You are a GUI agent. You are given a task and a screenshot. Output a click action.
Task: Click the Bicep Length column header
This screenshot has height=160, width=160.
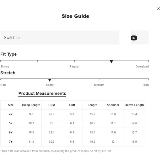click(31, 105)
